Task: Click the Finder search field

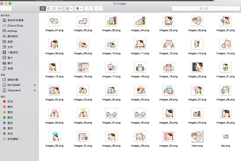Action: pyautogui.click(x=206, y=8)
